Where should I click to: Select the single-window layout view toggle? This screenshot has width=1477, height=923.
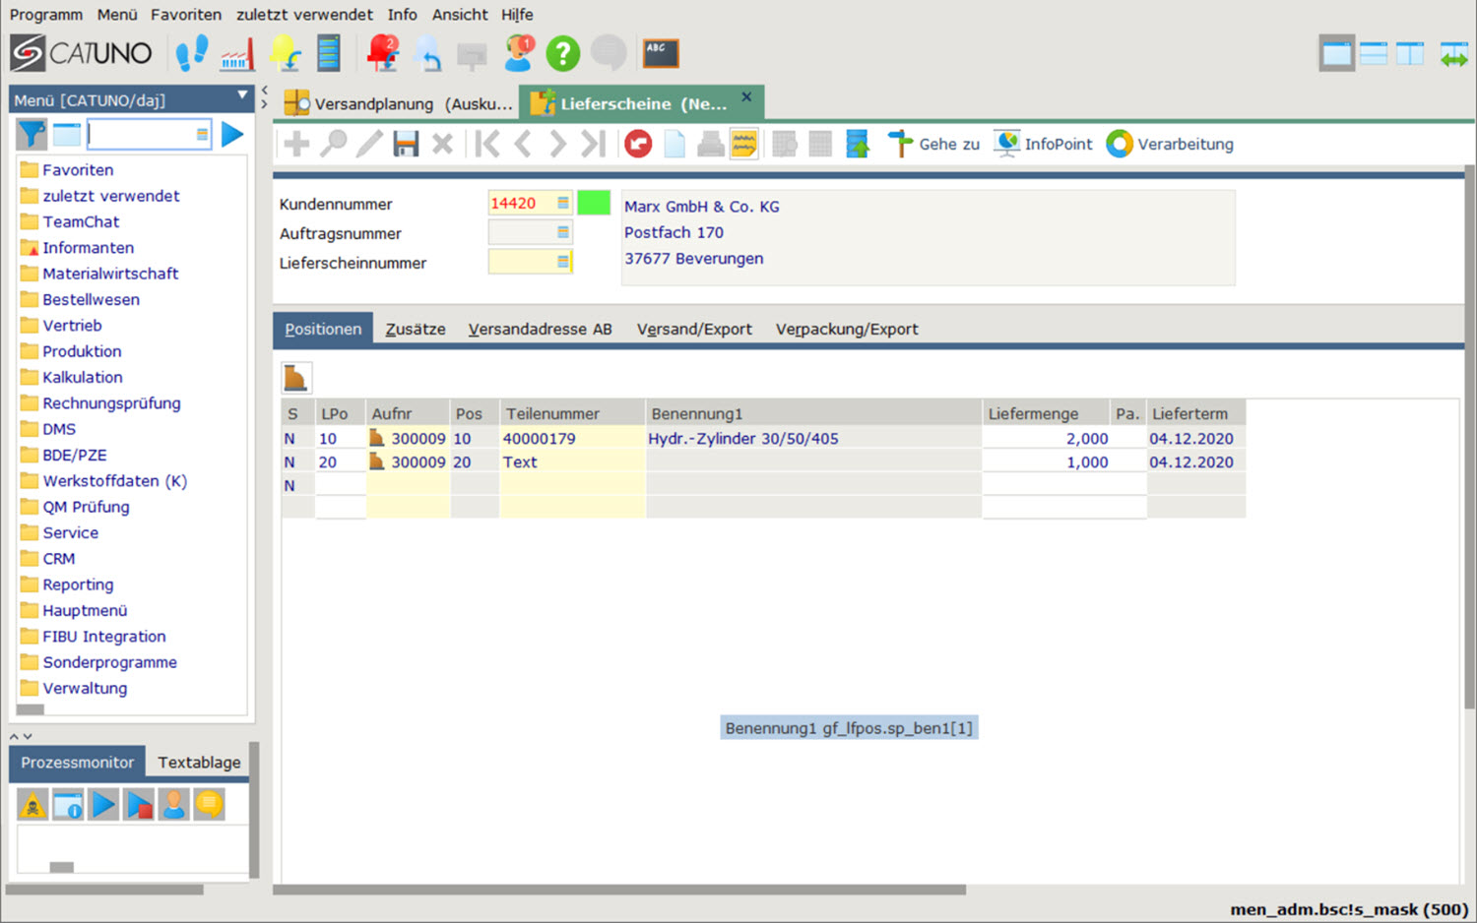[1336, 53]
